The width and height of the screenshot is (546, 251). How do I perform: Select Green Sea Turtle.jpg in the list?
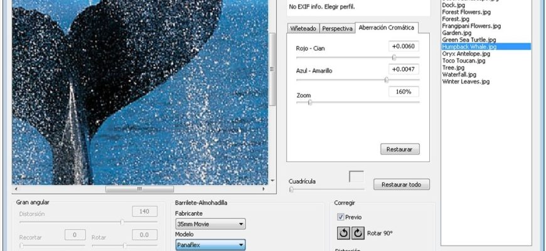(469, 40)
